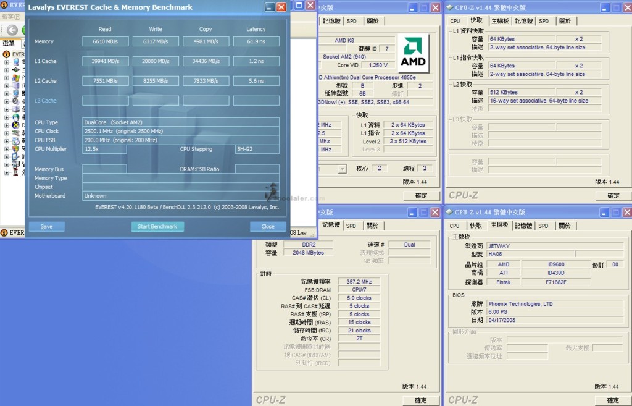This screenshot has height=406, width=632.
Task: Click the EVEREST icon in the status bar
Action: pos(4,232)
